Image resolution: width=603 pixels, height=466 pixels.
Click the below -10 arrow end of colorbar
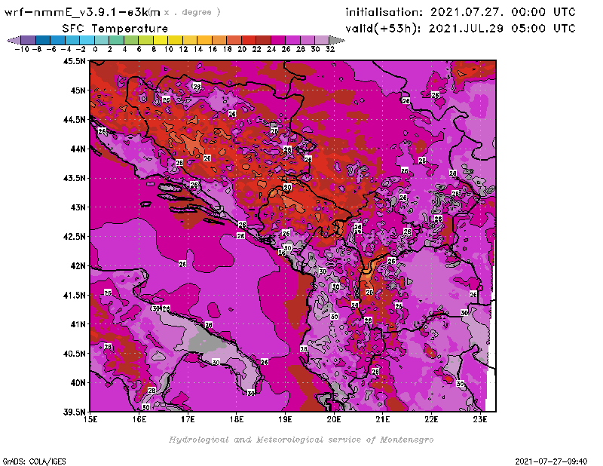click(14, 40)
